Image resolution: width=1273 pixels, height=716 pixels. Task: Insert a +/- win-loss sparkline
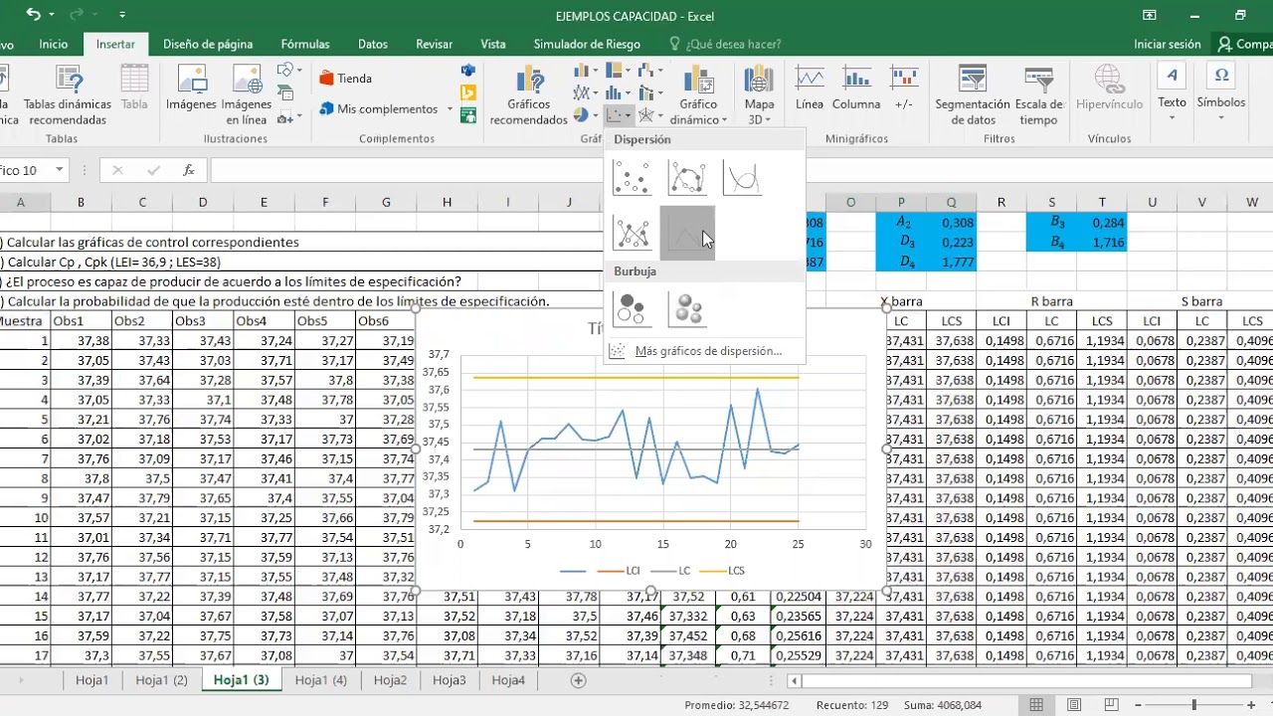(904, 89)
